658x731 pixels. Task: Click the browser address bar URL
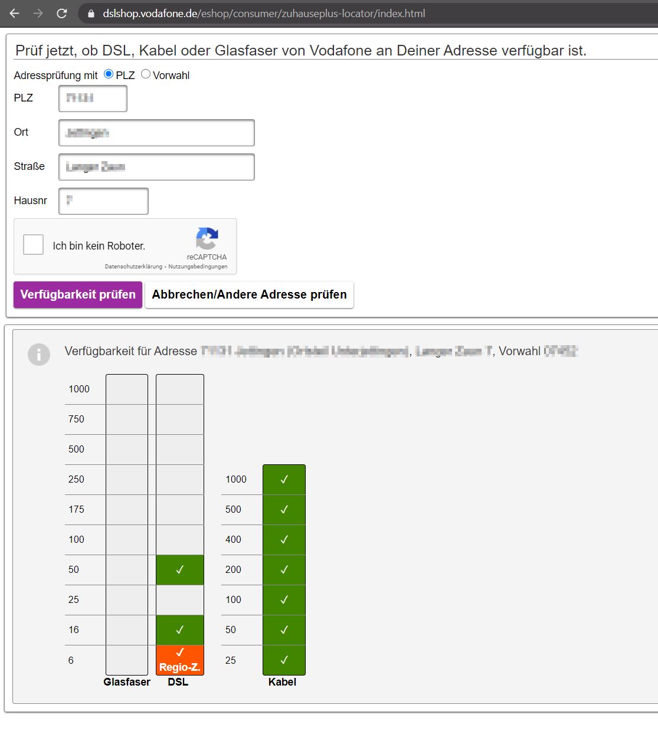tap(264, 14)
